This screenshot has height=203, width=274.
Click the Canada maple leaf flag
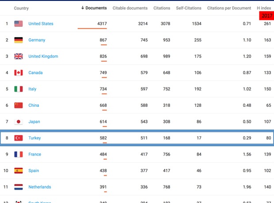[x=19, y=73]
